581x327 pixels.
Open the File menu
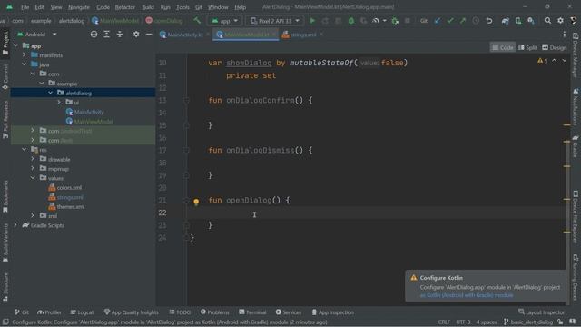(x=25, y=7)
